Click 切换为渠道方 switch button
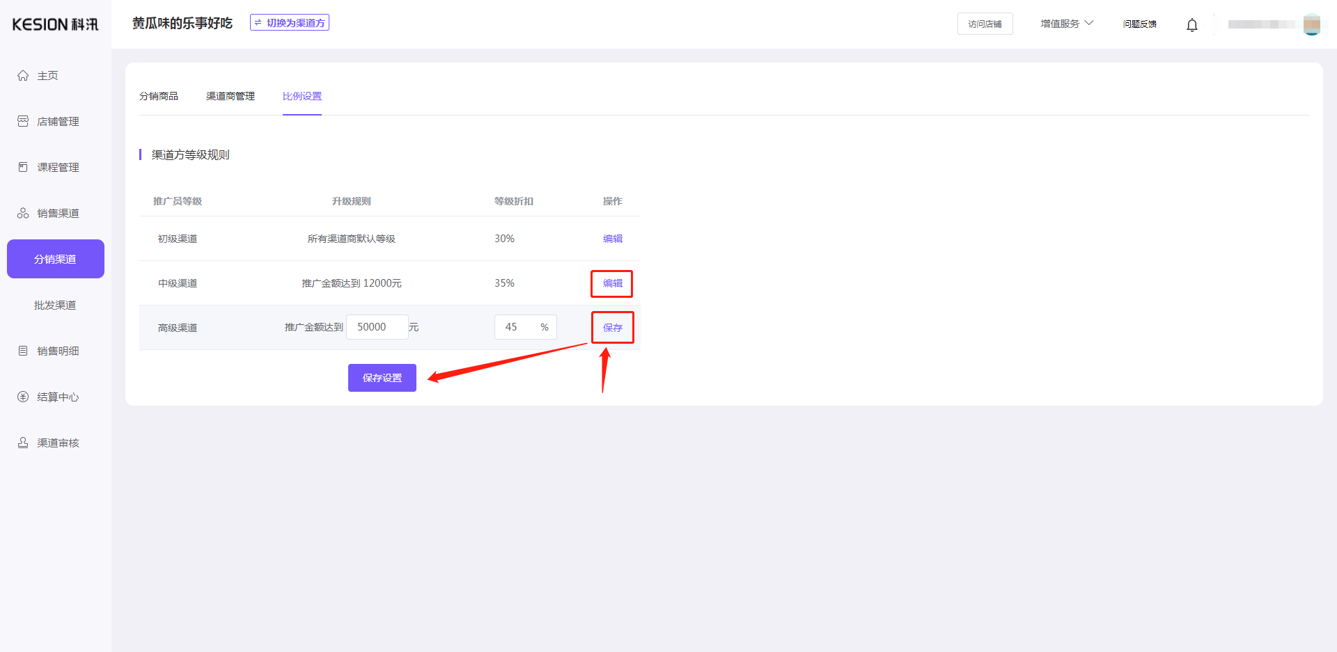Viewport: 1337px width, 652px height. click(x=290, y=23)
